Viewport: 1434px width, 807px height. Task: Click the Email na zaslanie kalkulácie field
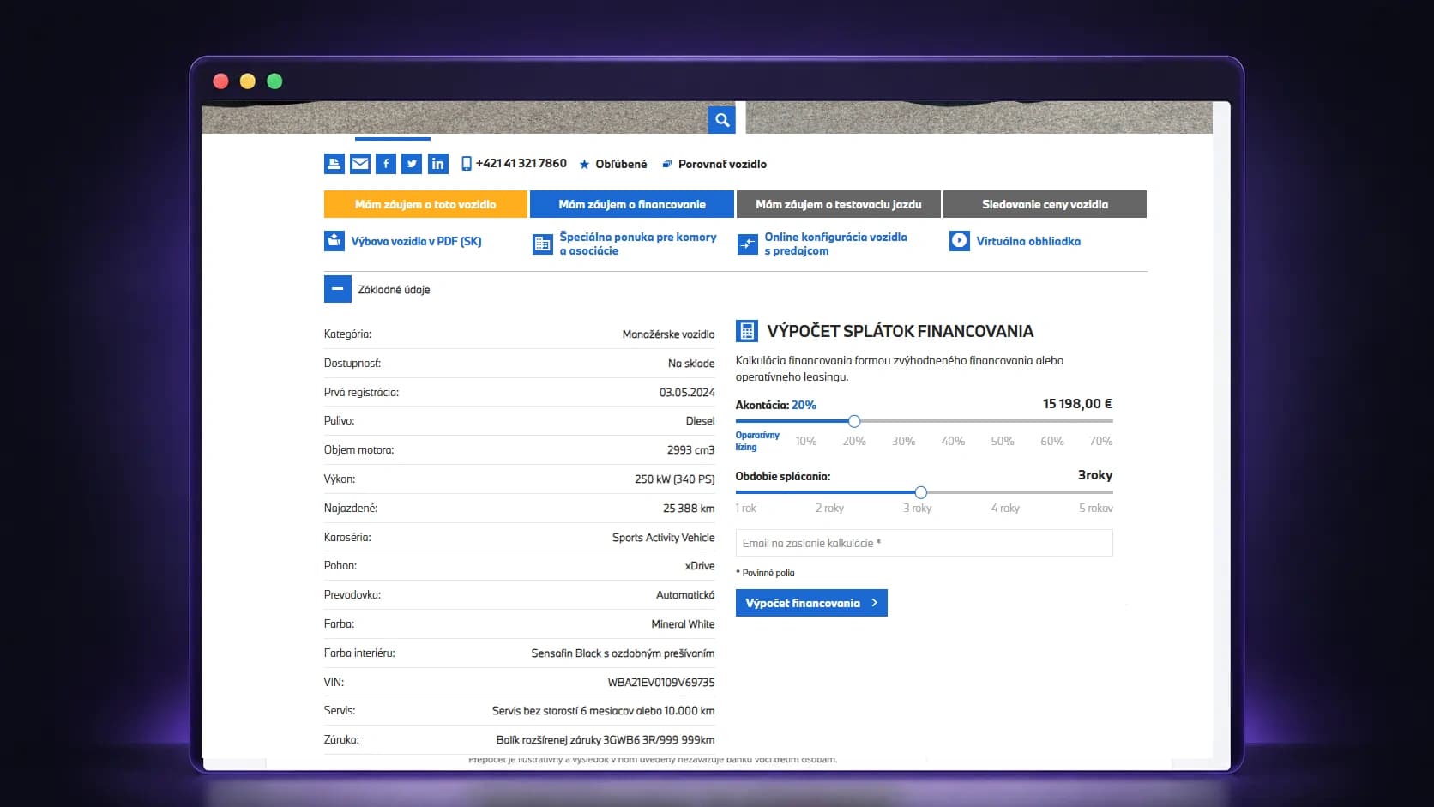[925, 543]
